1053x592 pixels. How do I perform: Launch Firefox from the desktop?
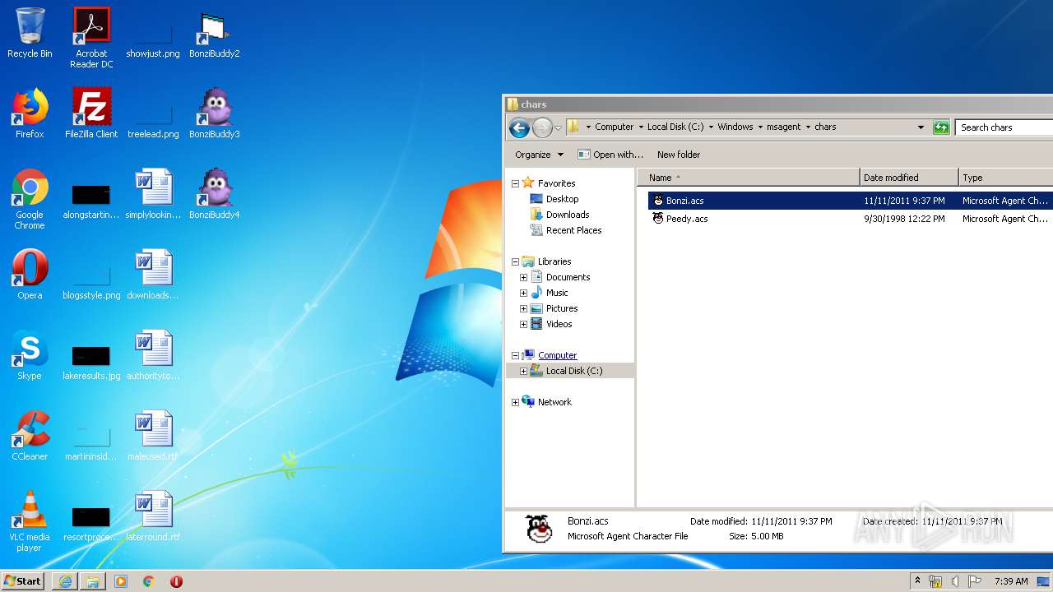pos(30,113)
